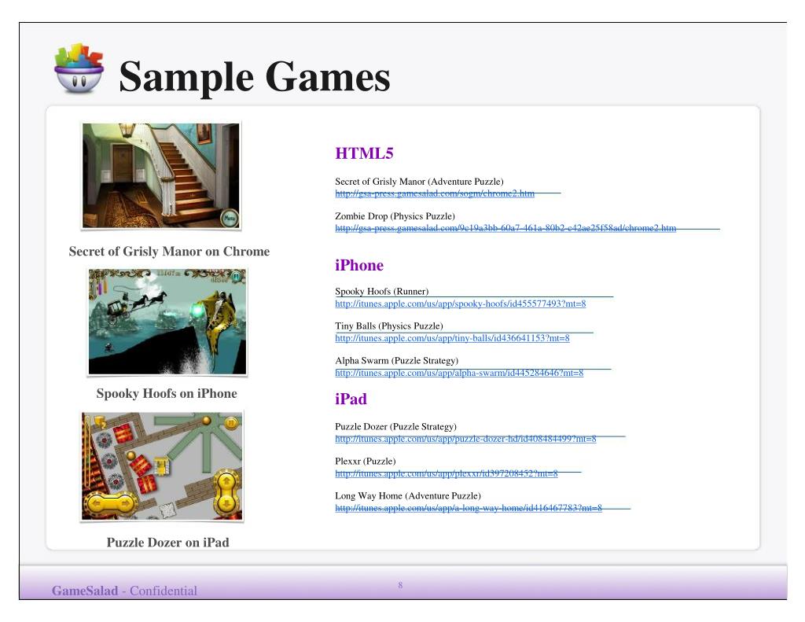
Task: Click the "iPad" section heading
Action: tap(351, 399)
